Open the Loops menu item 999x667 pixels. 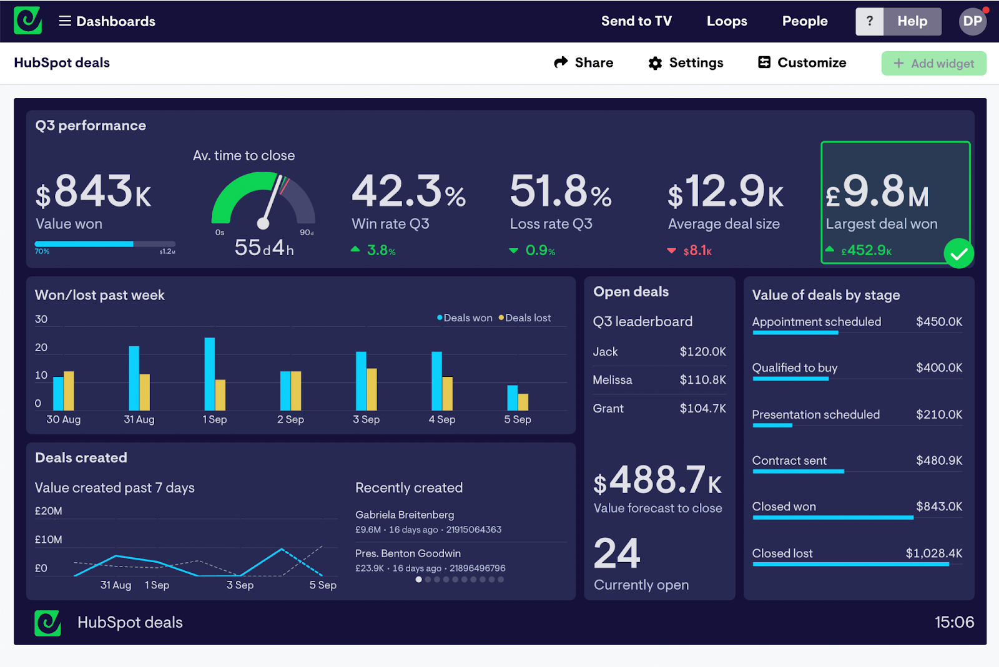click(727, 21)
